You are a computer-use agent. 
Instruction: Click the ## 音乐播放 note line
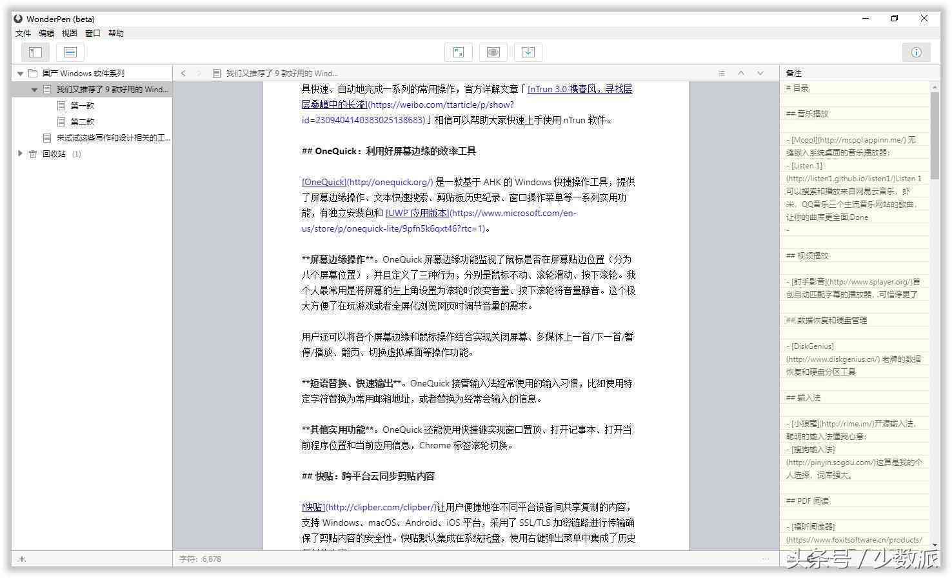tap(807, 114)
